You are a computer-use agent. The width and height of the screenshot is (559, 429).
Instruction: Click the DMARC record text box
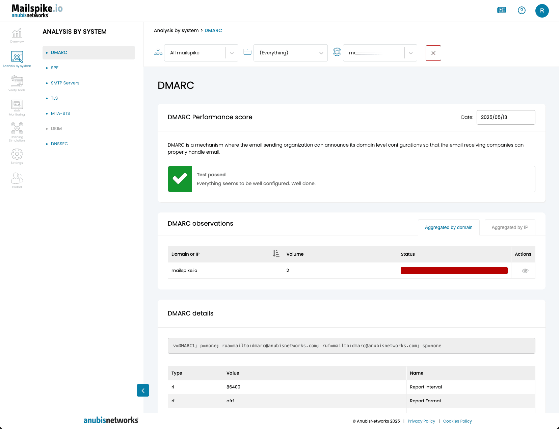[x=351, y=346]
